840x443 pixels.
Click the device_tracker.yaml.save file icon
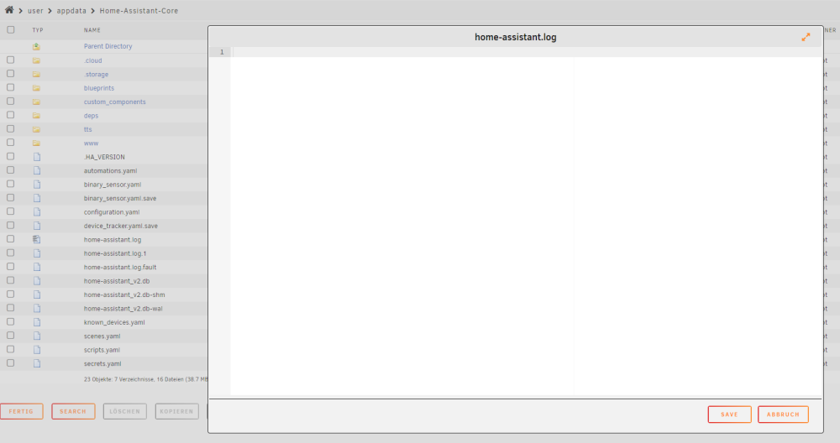pyautogui.click(x=37, y=226)
